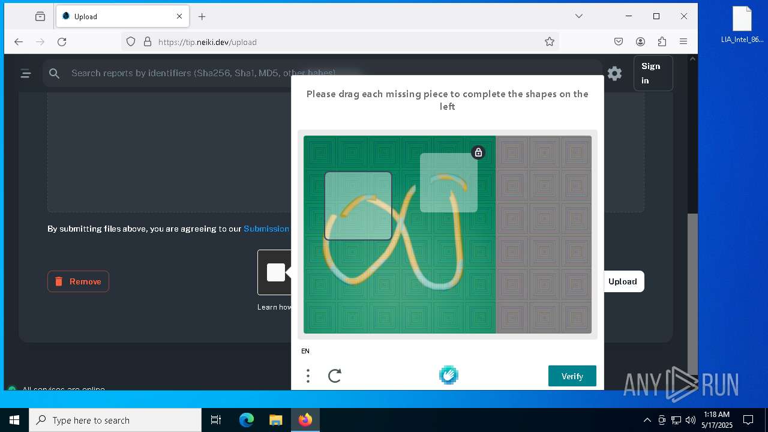Click the Firefox taskbar icon
Image resolution: width=768 pixels, height=432 pixels.
click(x=305, y=420)
